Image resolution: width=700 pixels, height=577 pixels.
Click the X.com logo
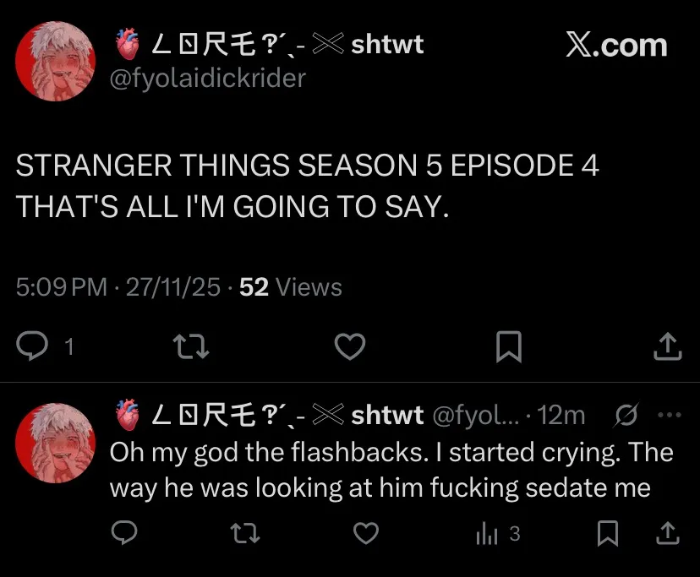616,46
